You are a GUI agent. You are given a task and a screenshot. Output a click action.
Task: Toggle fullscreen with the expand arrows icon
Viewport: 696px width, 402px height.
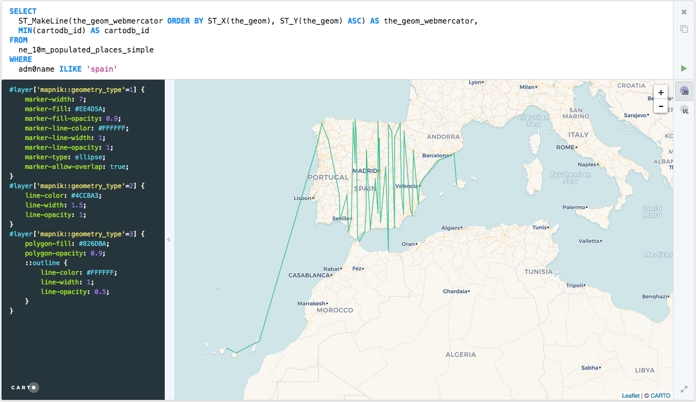click(684, 389)
